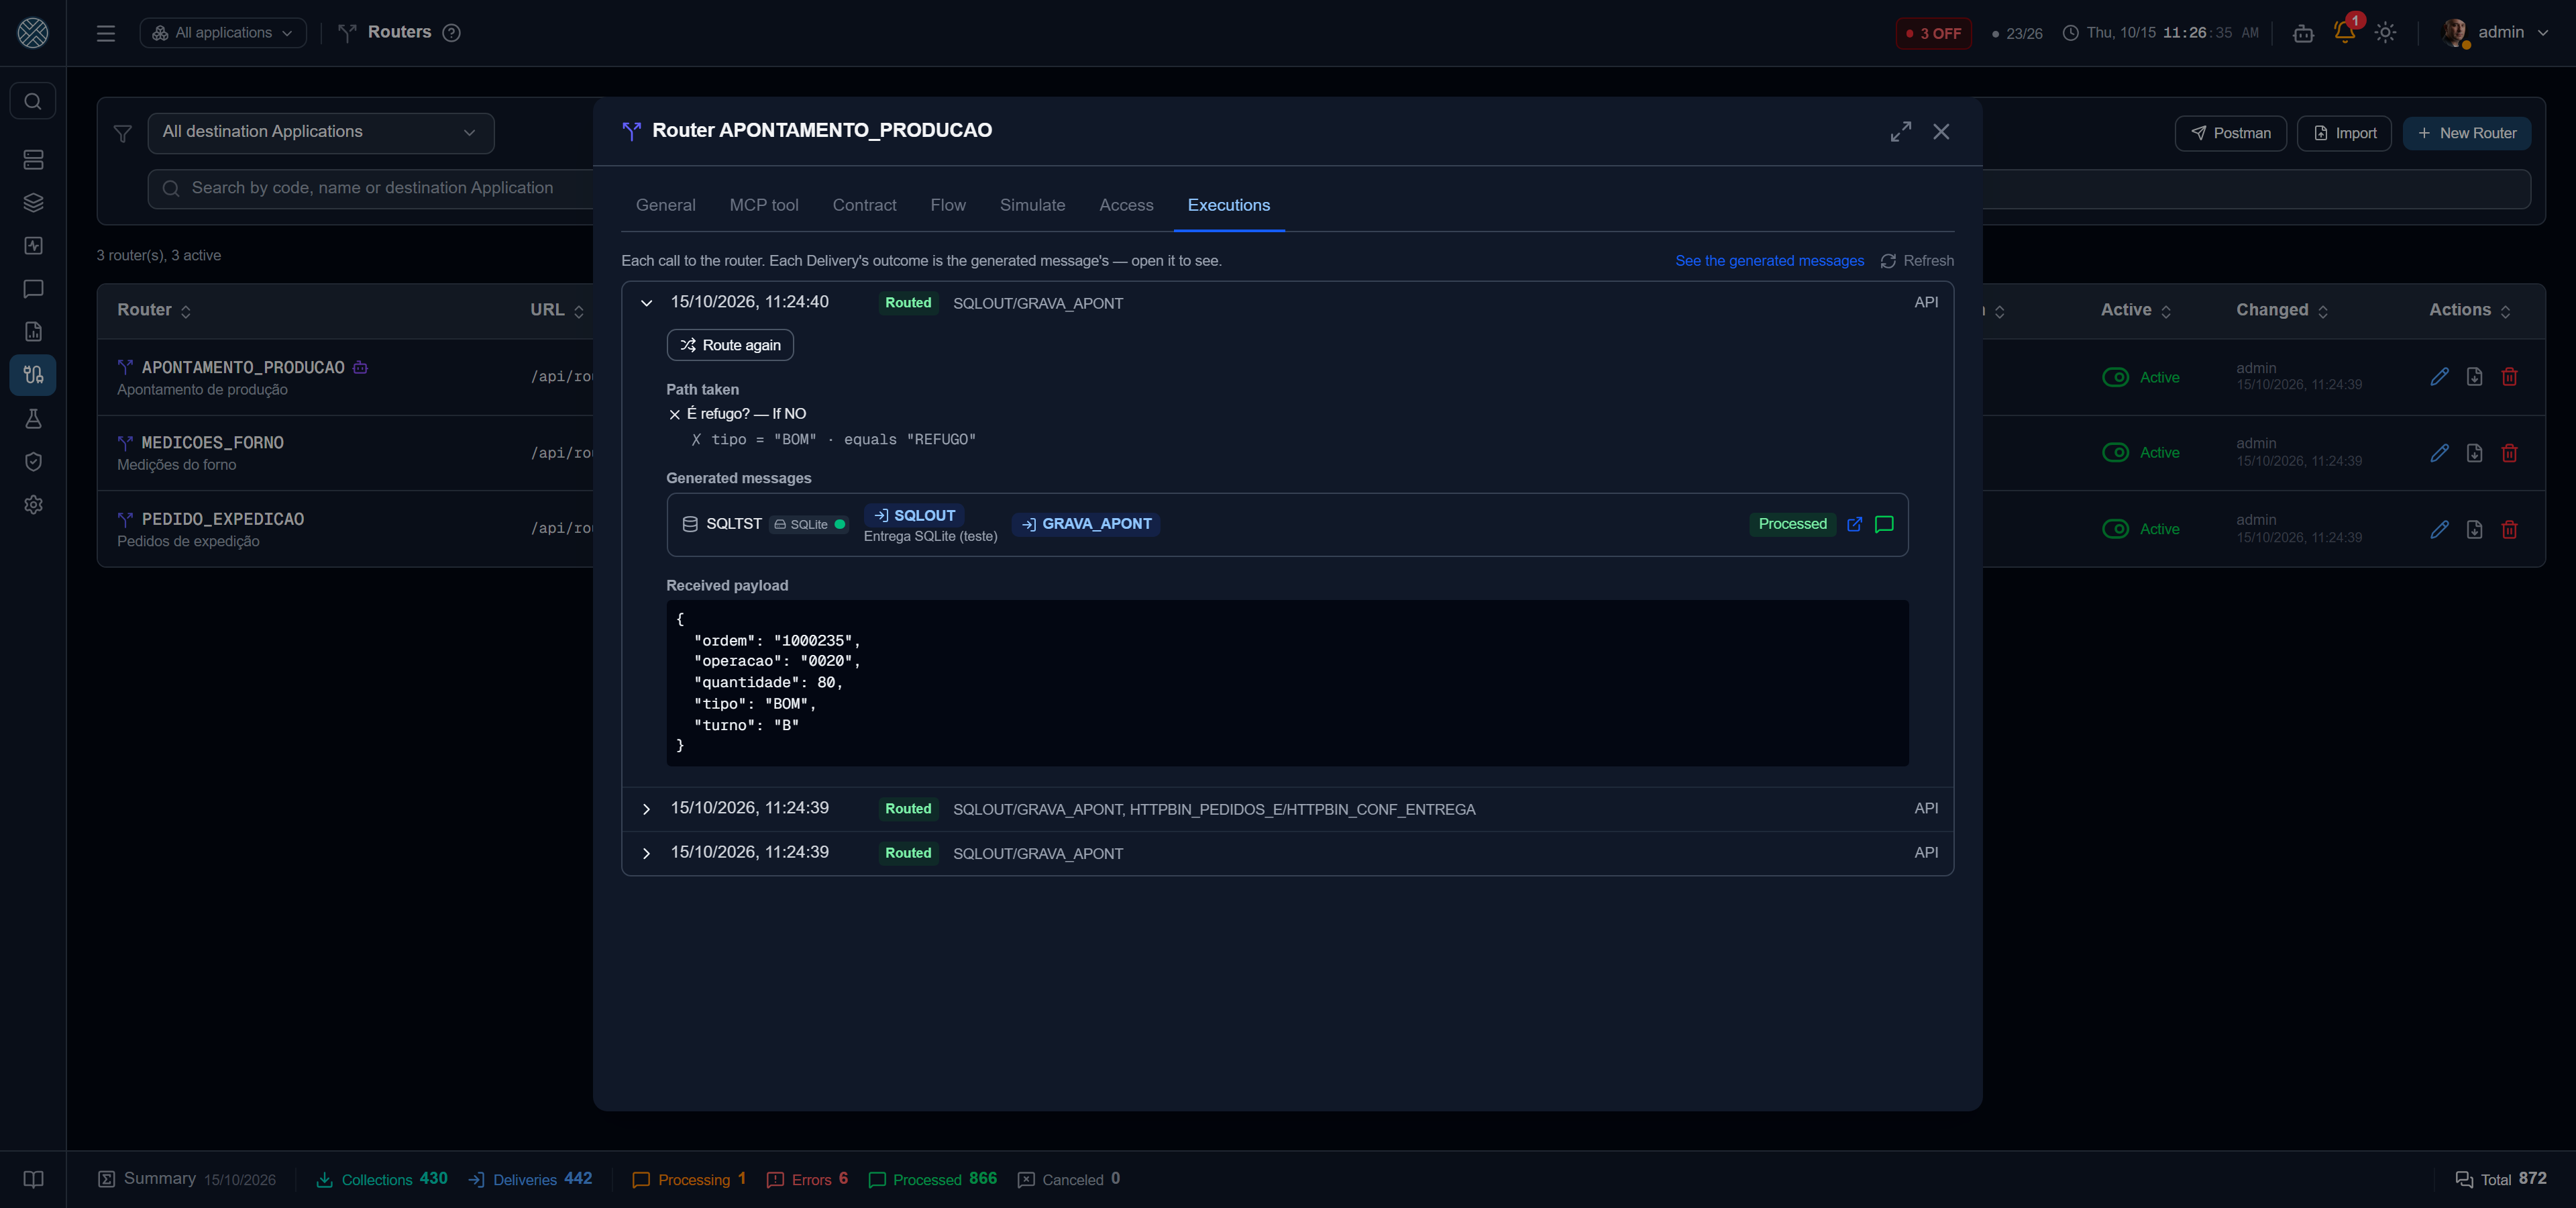Expand router dialog to fullscreen
Viewport: 2576px width, 1208px height.
pos(1900,131)
